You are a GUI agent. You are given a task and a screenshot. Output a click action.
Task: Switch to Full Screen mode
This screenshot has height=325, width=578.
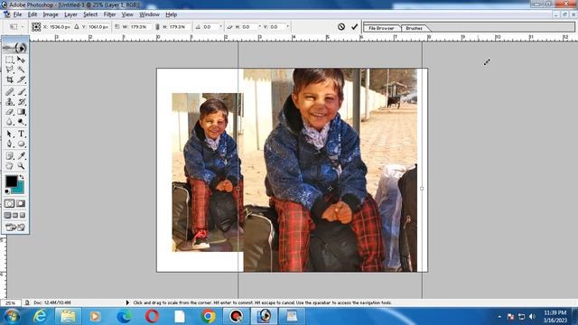tap(23, 215)
